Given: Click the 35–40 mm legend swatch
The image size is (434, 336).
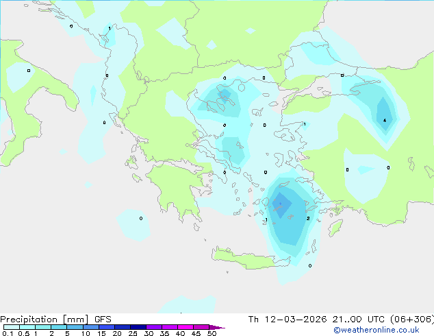Looking at the screenshot, I should click(170, 327).
